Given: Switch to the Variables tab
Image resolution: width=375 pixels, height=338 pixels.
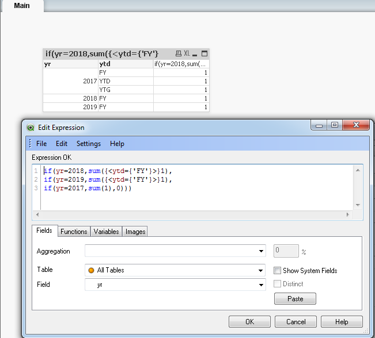Looking at the screenshot, I should pyautogui.click(x=106, y=232).
